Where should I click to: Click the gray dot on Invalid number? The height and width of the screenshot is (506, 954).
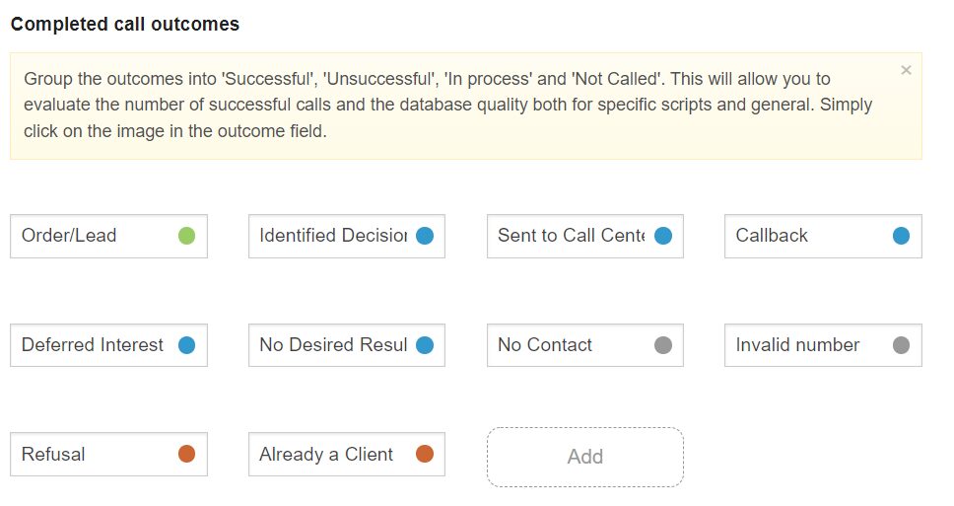tap(901, 345)
